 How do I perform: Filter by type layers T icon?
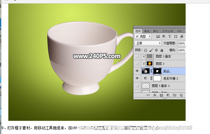coord(170,36)
